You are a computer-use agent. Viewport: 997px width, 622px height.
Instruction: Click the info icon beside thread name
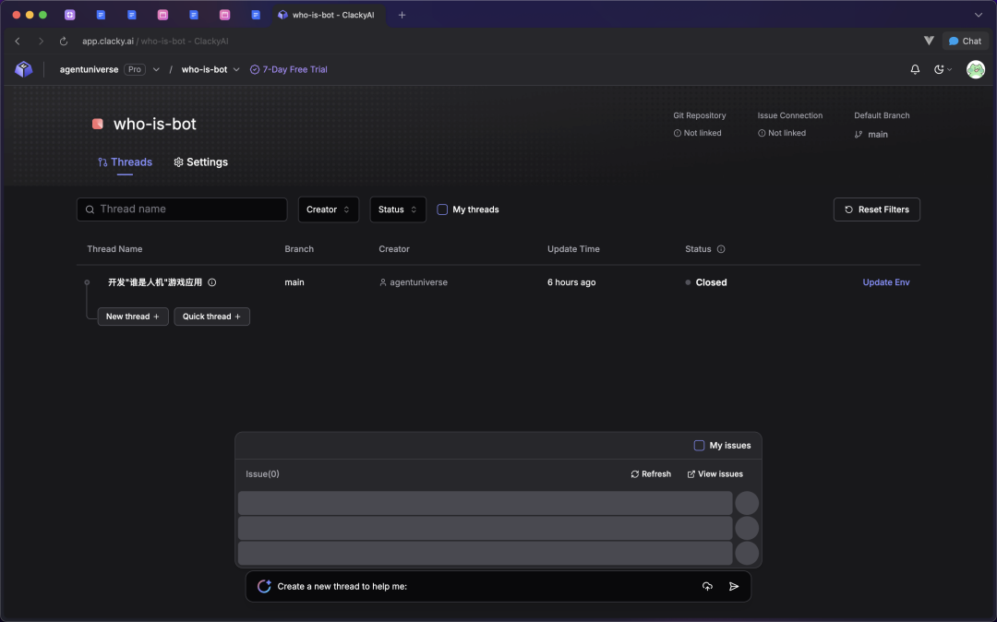point(212,282)
